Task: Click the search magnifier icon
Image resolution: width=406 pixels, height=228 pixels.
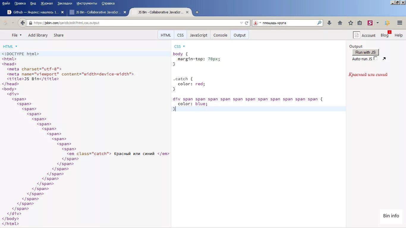Action: 320,23
